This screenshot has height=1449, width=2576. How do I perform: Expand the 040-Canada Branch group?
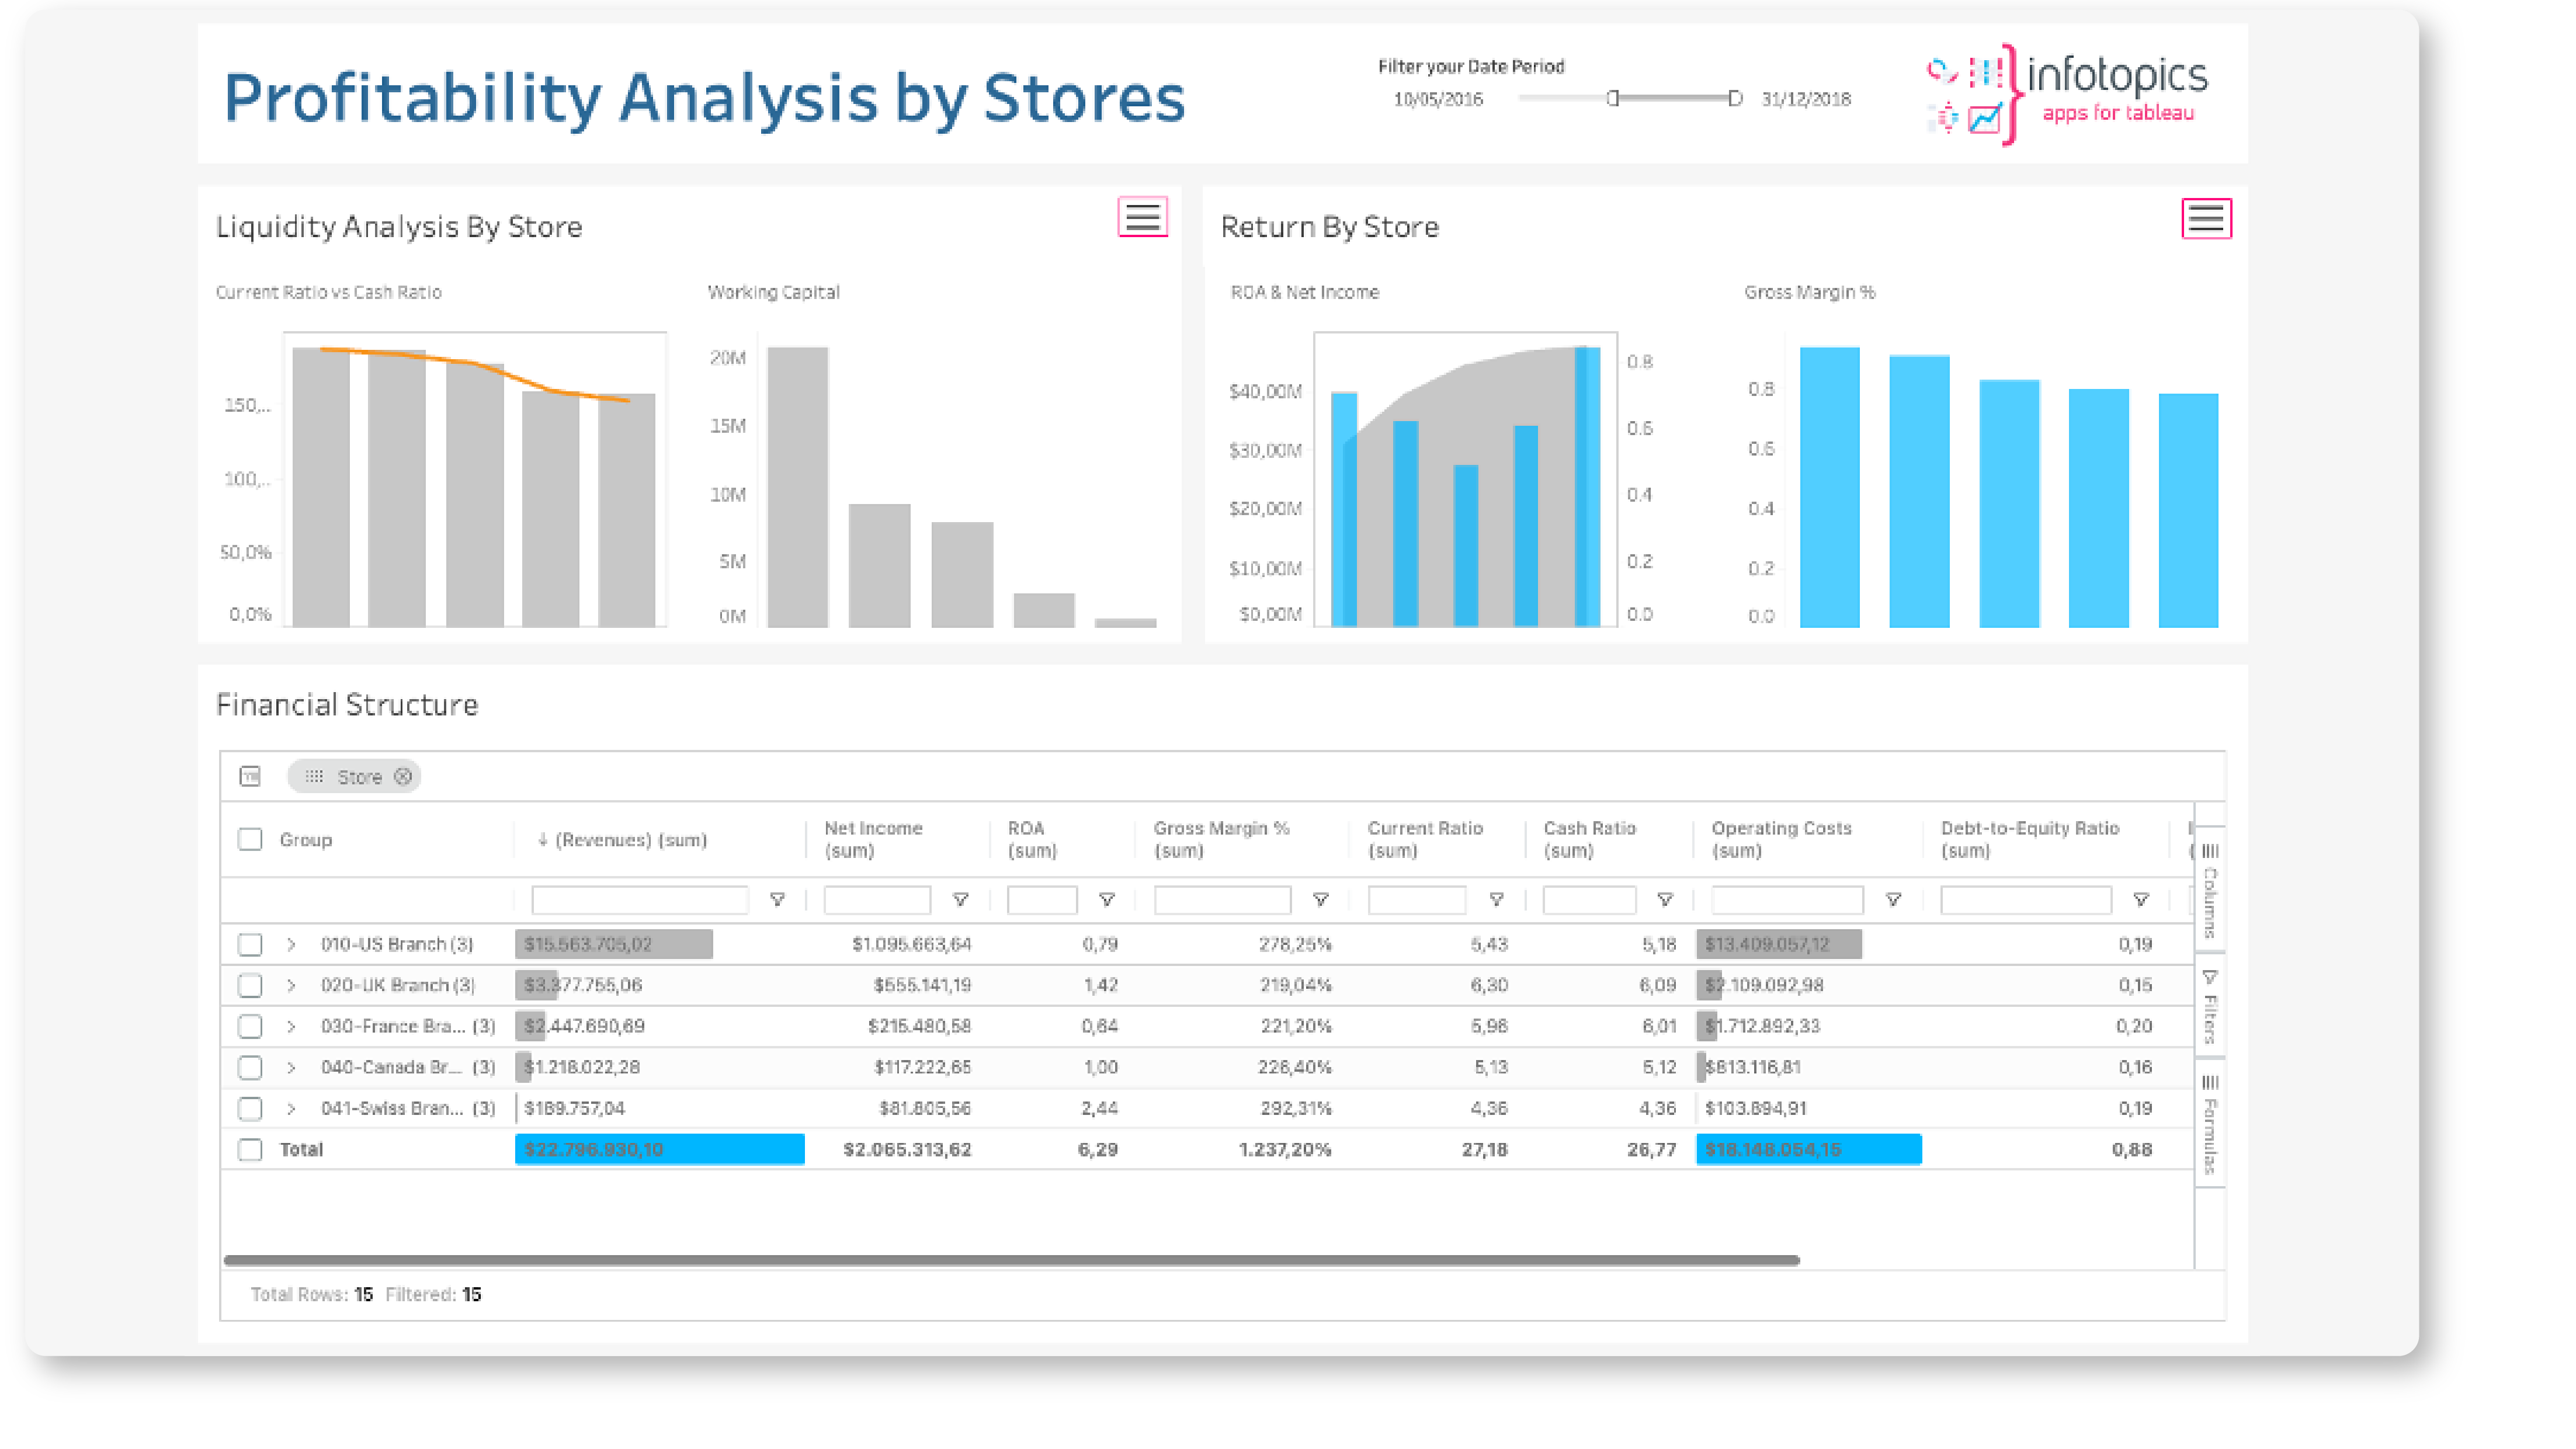click(291, 1068)
